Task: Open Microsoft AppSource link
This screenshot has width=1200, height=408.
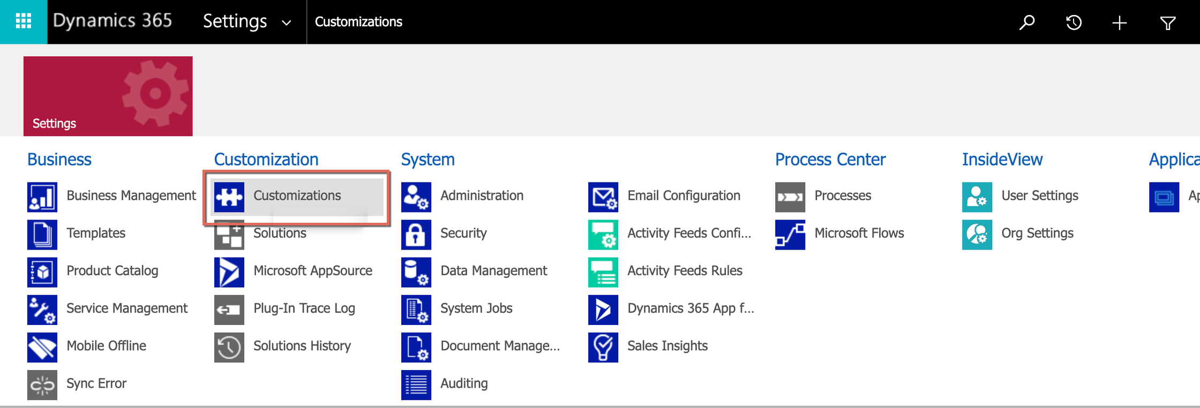Action: coord(313,270)
